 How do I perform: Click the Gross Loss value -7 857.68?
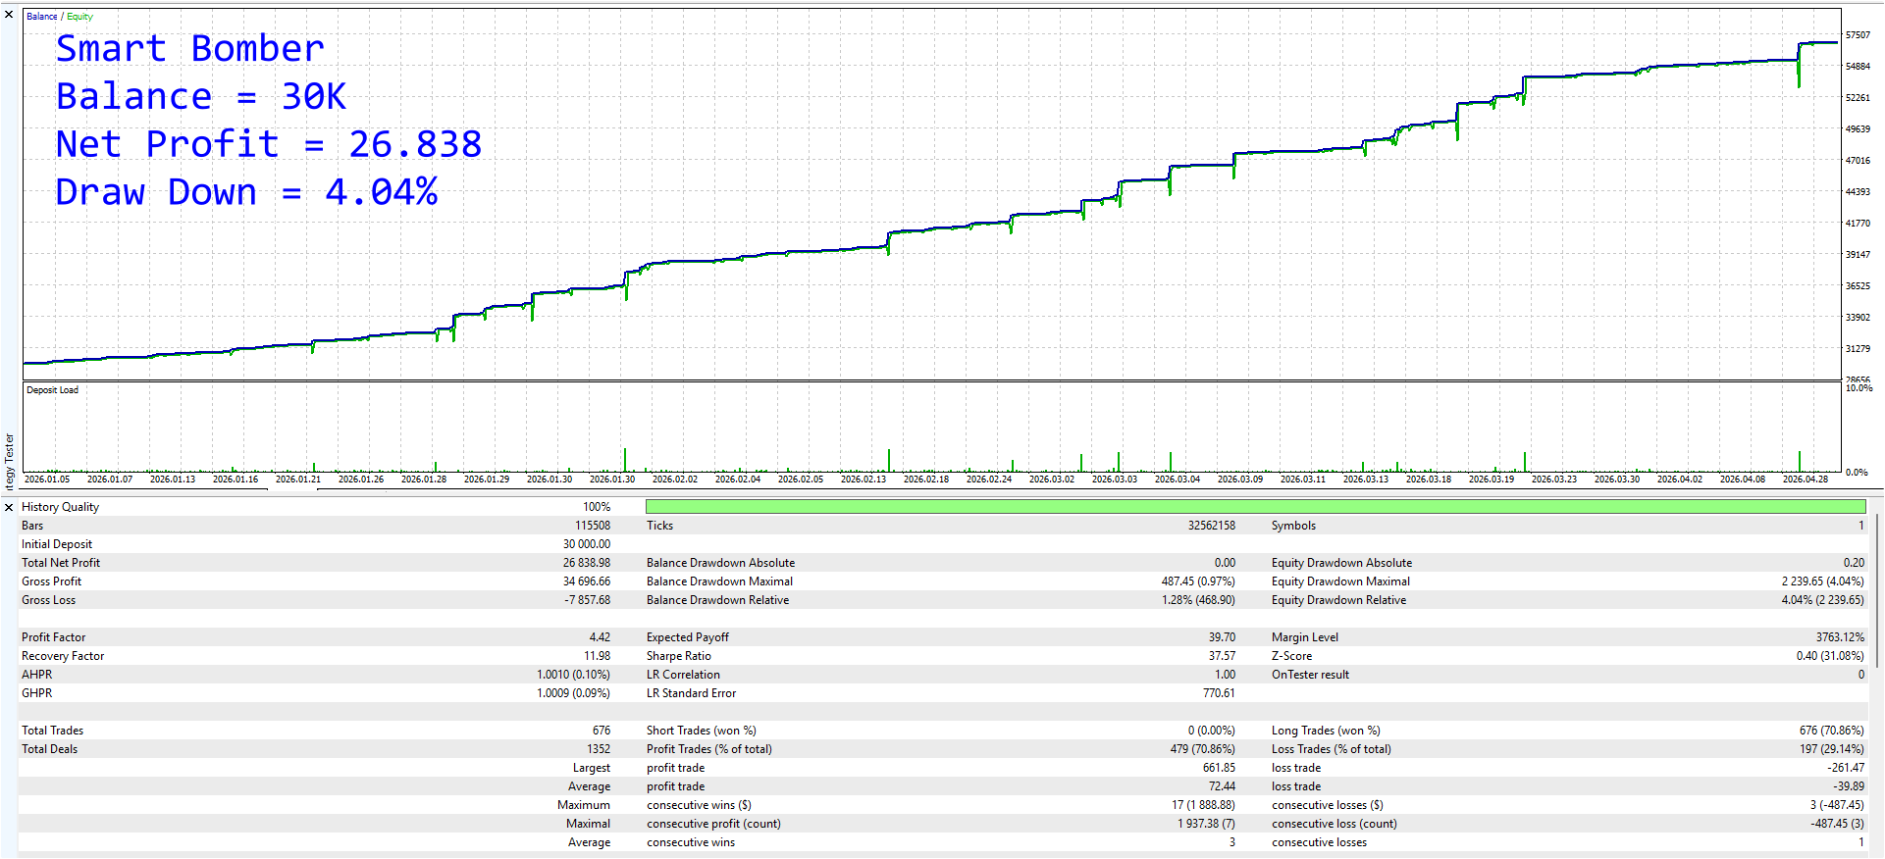(588, 600)
